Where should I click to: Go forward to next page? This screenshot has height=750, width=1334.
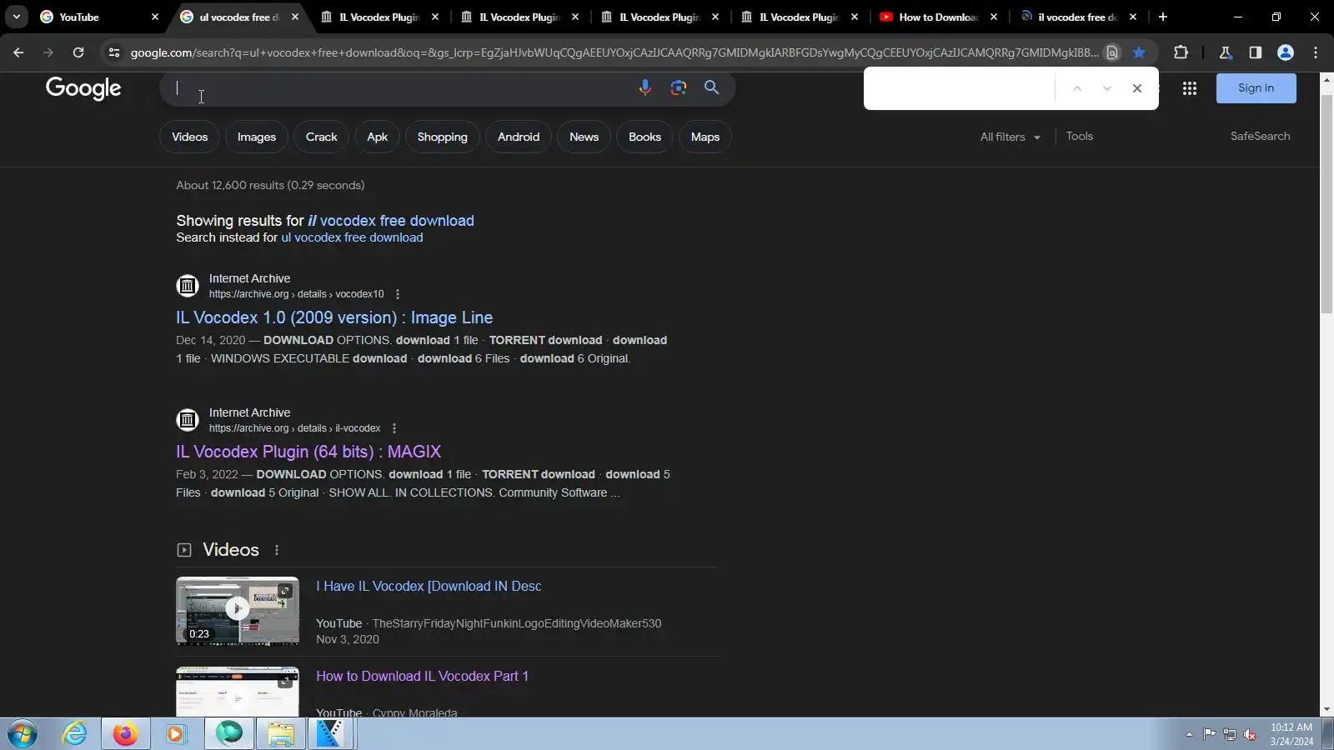coord(48,52)
